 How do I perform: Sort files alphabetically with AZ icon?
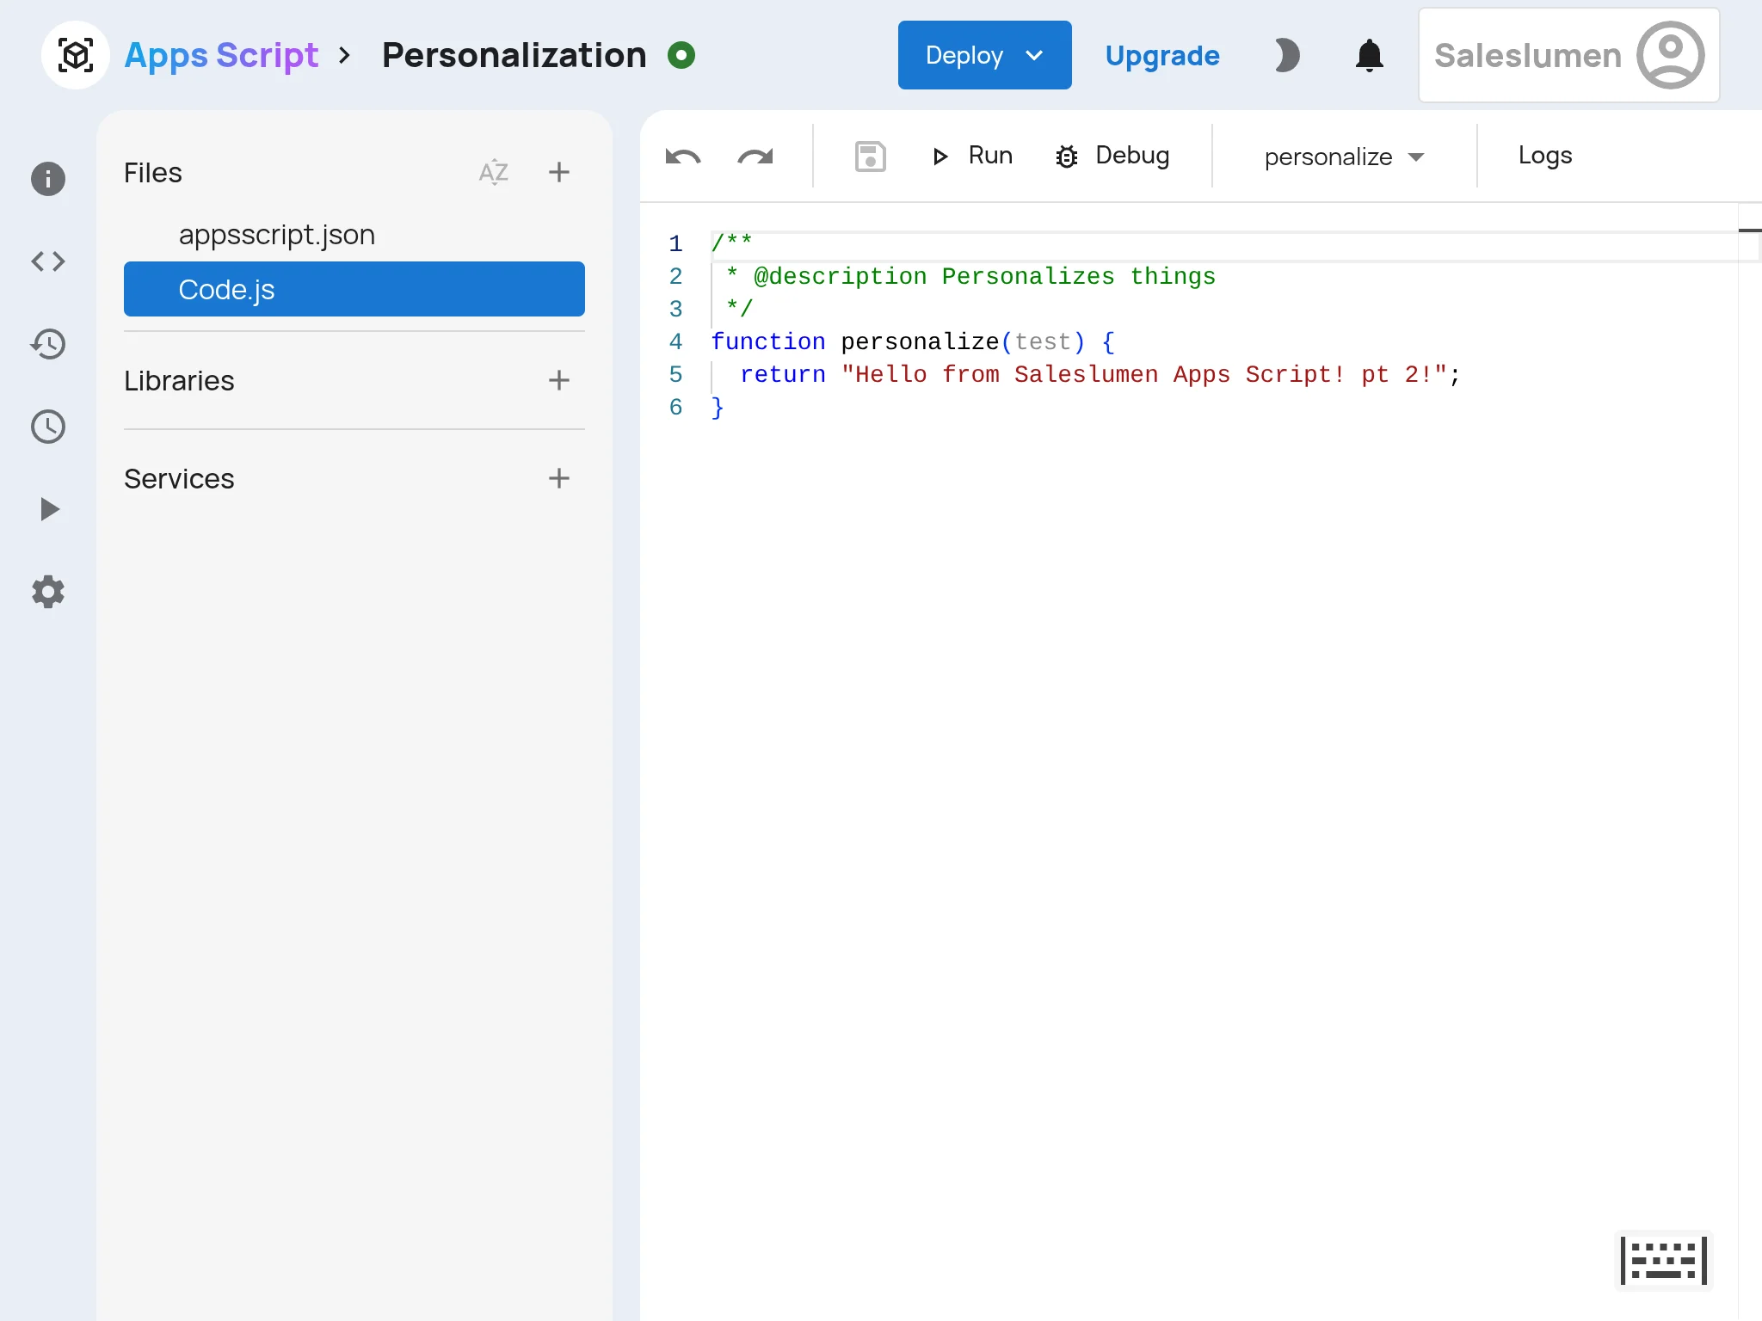[494, 173]
